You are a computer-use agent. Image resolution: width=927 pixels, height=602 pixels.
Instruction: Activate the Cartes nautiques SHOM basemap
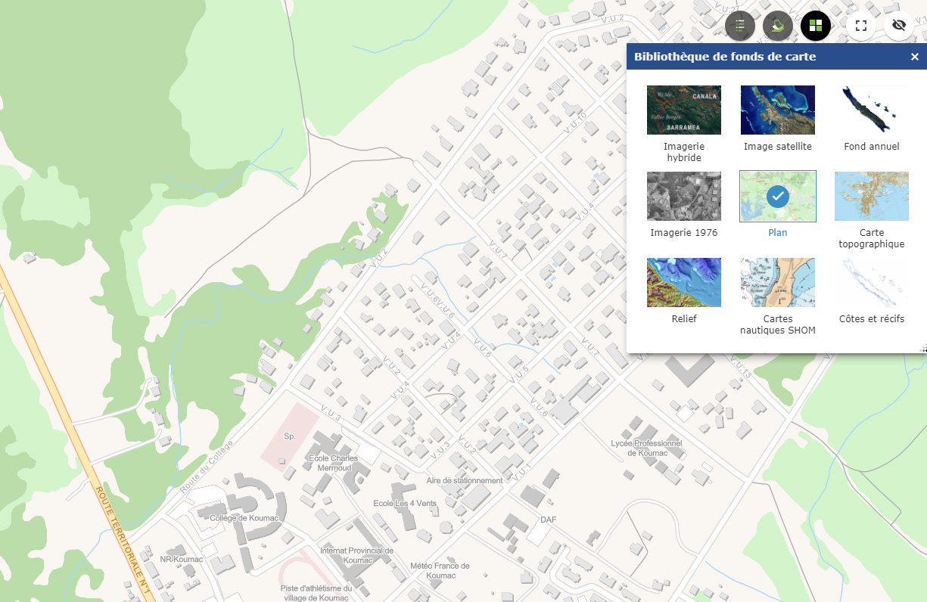(x=777, y=282)
